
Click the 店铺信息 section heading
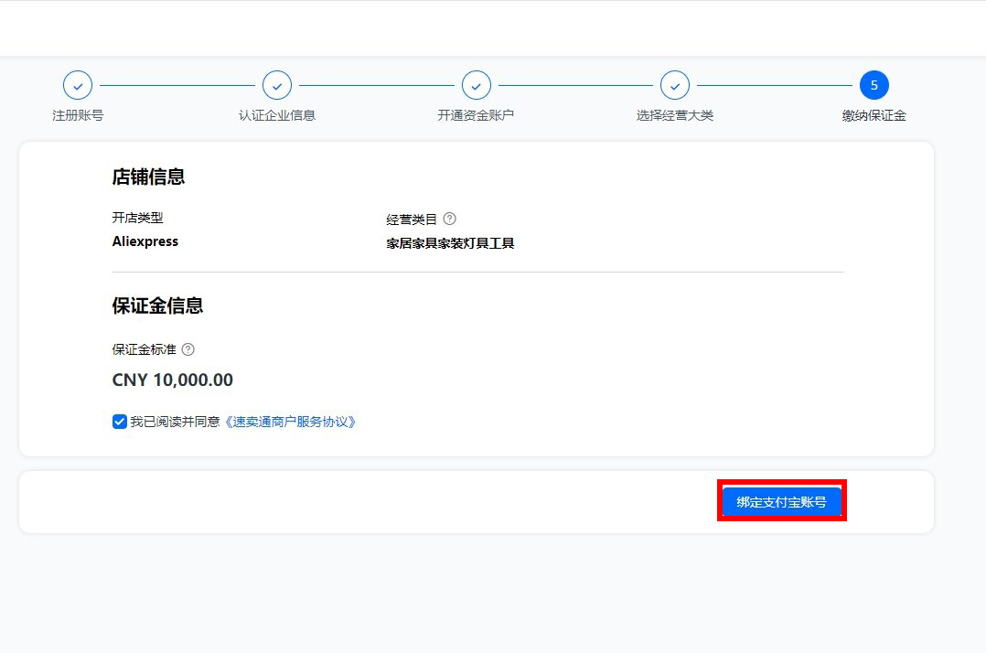(148, 177)
